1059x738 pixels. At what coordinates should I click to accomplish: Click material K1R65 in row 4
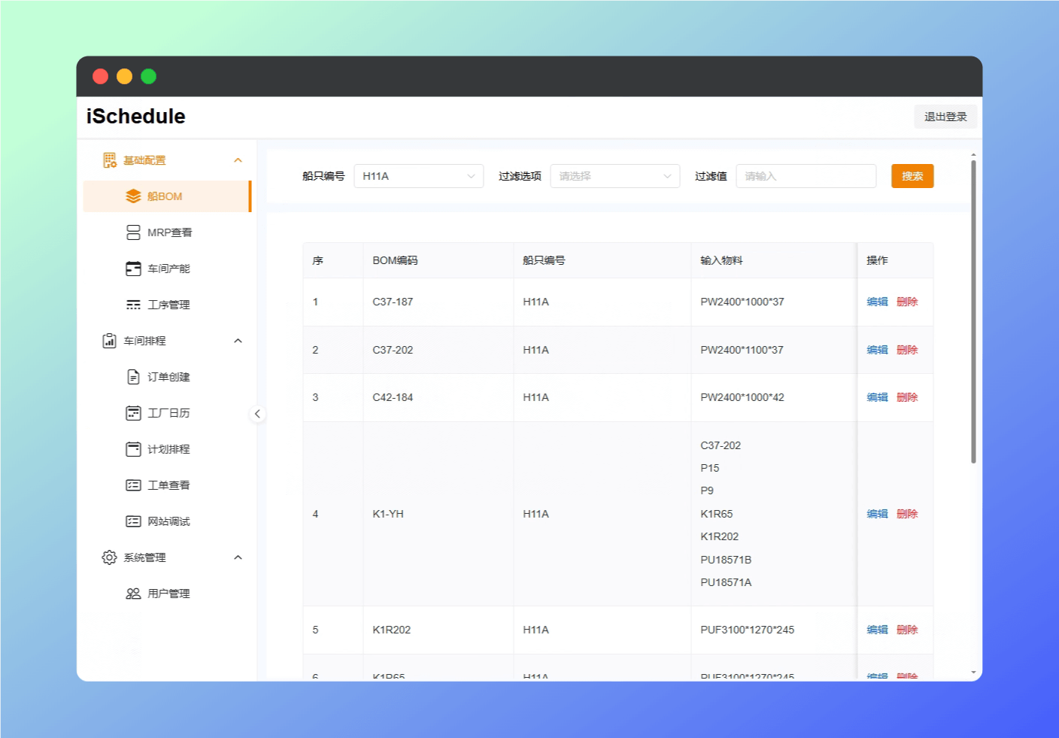(717, 514)
